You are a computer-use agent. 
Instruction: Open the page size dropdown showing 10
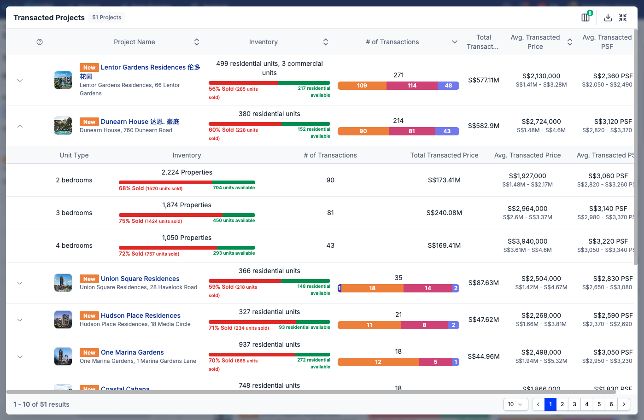[x=516, y=404]
